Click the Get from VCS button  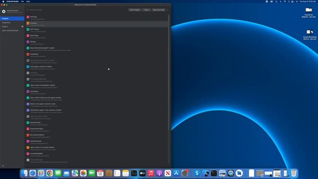pos(159,10)
